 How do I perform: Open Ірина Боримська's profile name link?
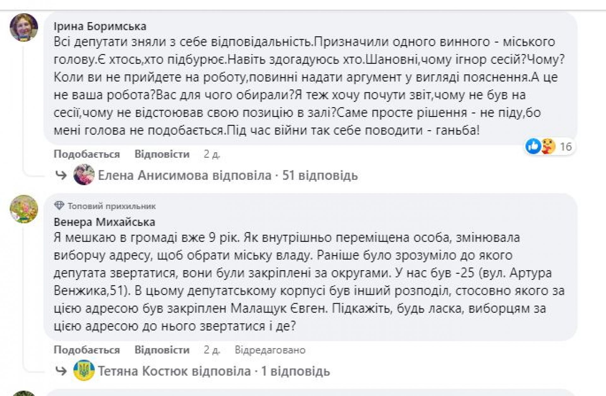click(100, 26)
